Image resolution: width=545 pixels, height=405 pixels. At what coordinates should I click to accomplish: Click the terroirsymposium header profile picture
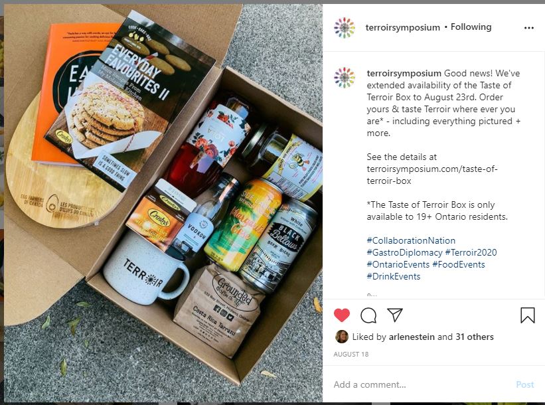[345, 27]
